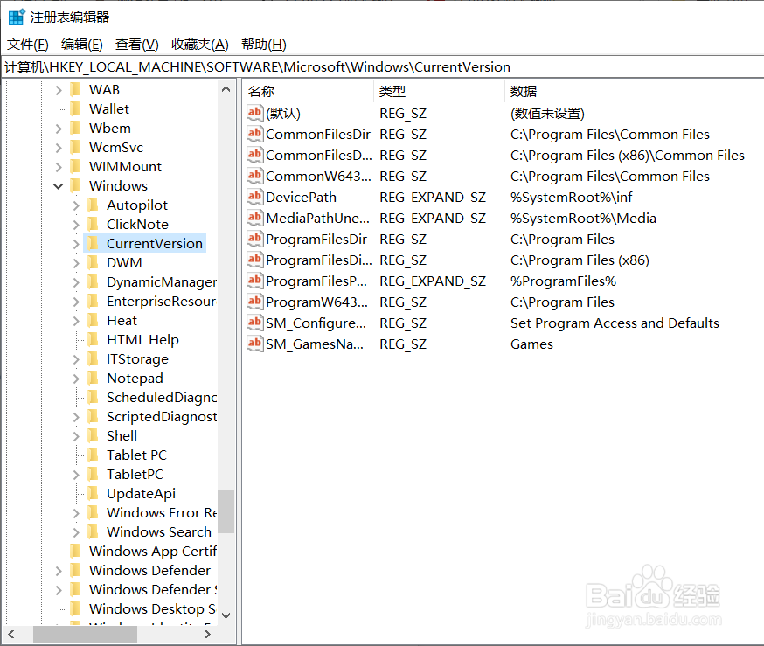The width and height of the screenshot is (764, 646).
Task: Select the DevicePath string value icon
Action: (254, 197)
